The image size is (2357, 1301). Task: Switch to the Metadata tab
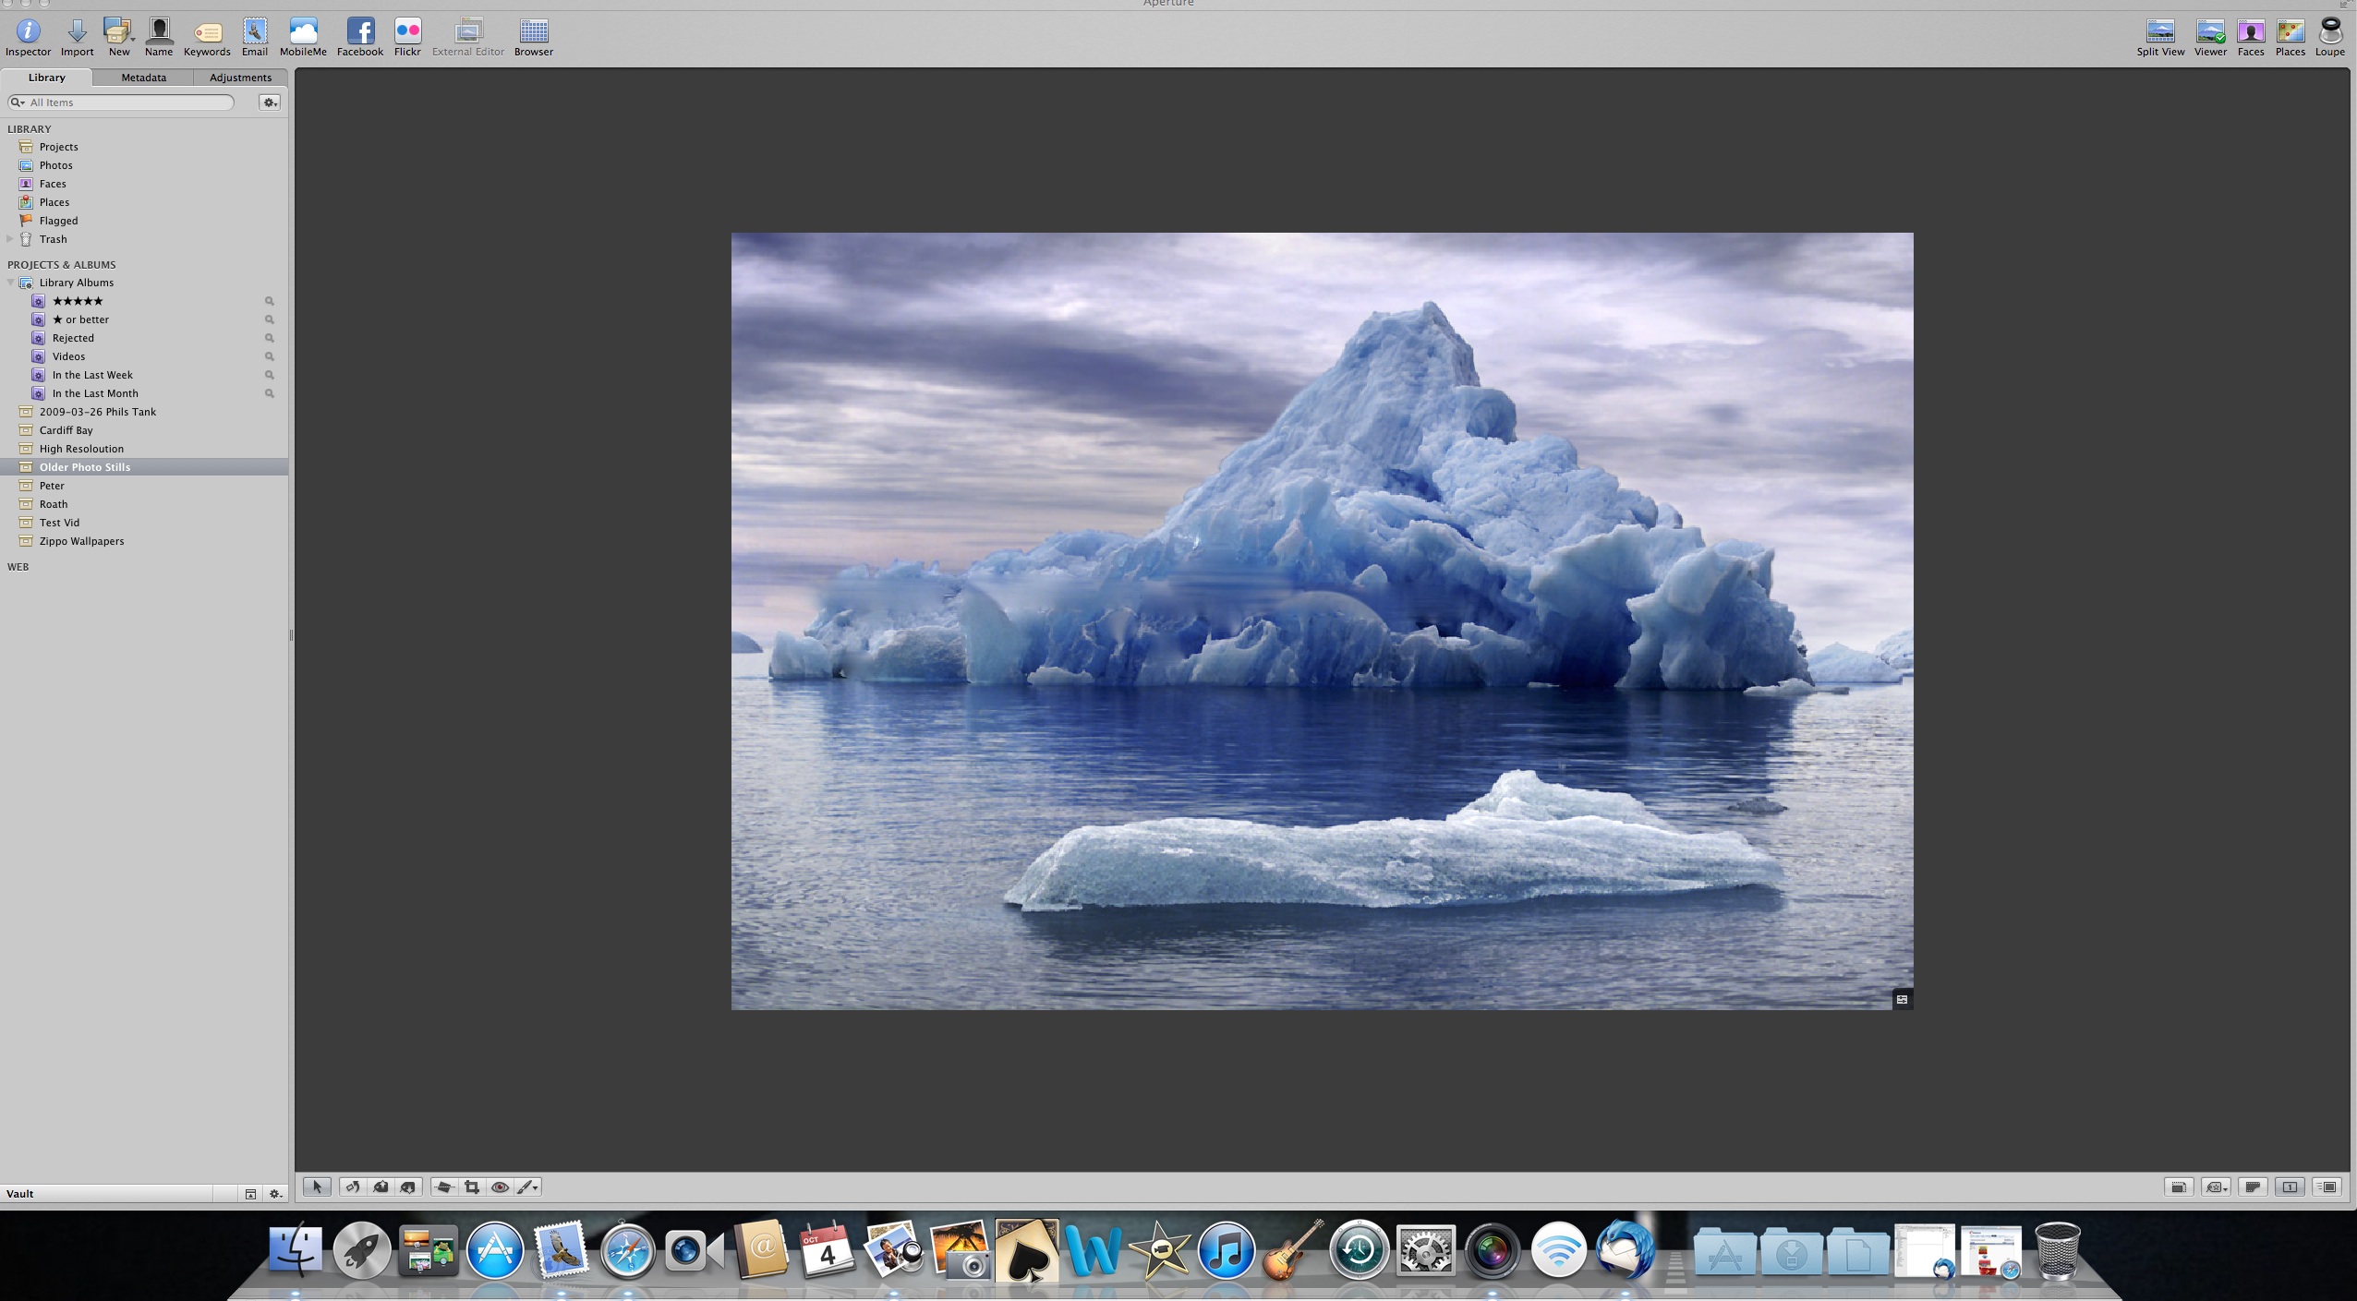143,78
